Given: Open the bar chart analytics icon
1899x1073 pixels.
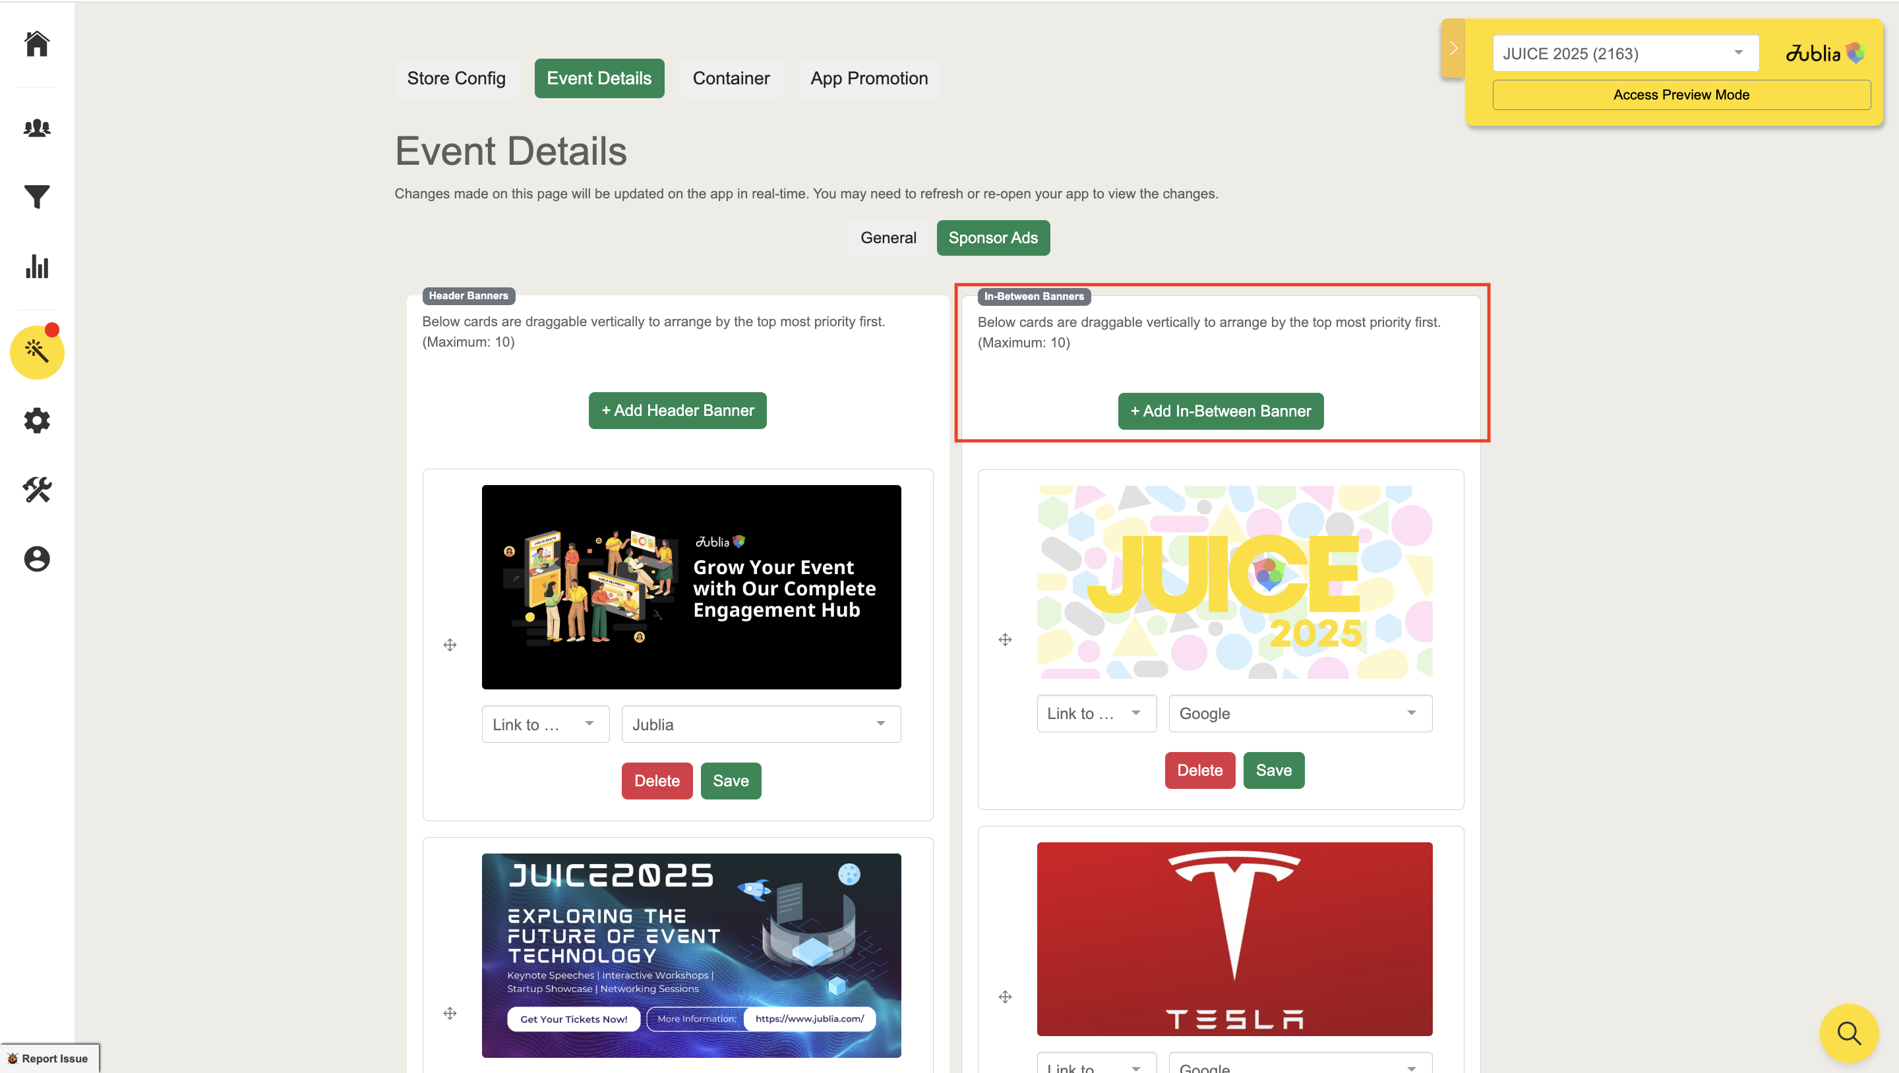Looking at the screenshot, I should click(37, 267).
